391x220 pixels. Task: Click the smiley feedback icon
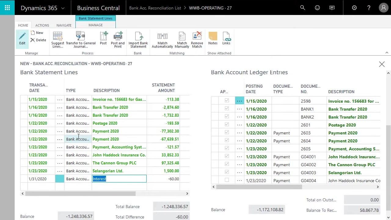tap(317, 8)
